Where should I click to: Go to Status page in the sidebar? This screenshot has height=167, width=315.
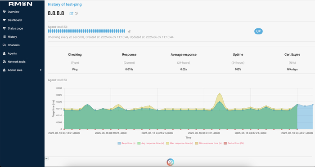coord(15,28)
